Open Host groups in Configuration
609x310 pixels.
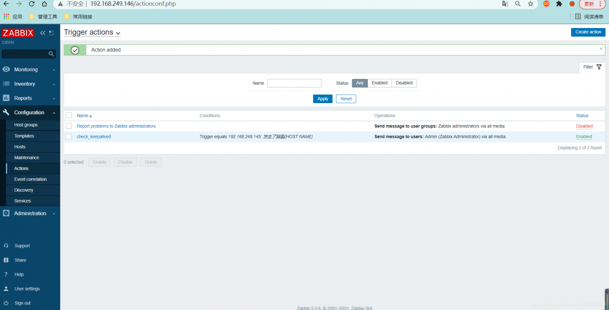pos(26,125)
